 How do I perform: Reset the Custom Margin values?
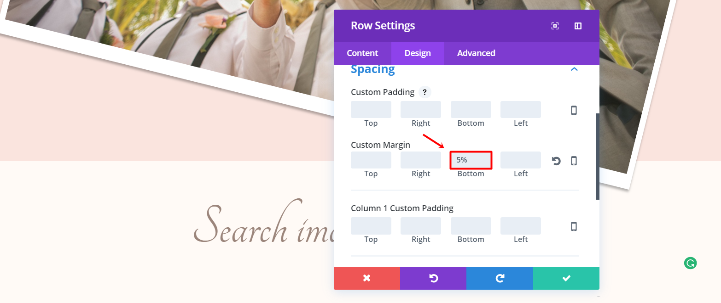pos(556,161)
